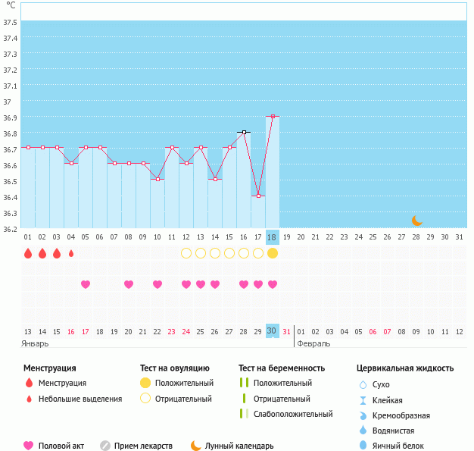This screenshot has width=474, height=451.
Task: Select the positive ovulation test on day 18
Action: point(273,253)
